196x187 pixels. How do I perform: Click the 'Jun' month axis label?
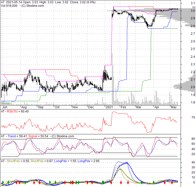point(5,107)
